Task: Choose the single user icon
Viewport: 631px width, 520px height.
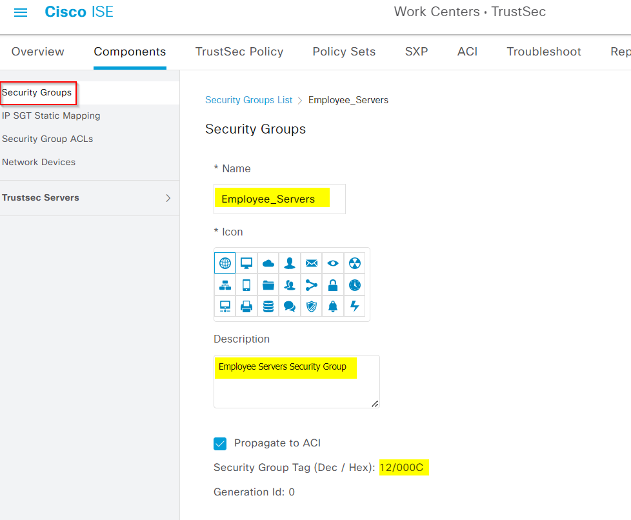Action: point(290,263)
